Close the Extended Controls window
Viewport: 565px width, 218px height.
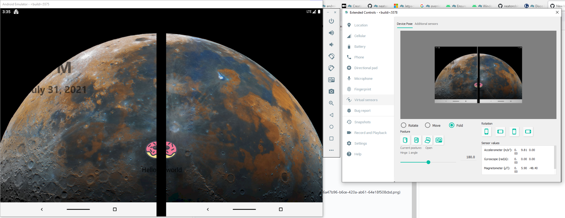tap(557, 12)
